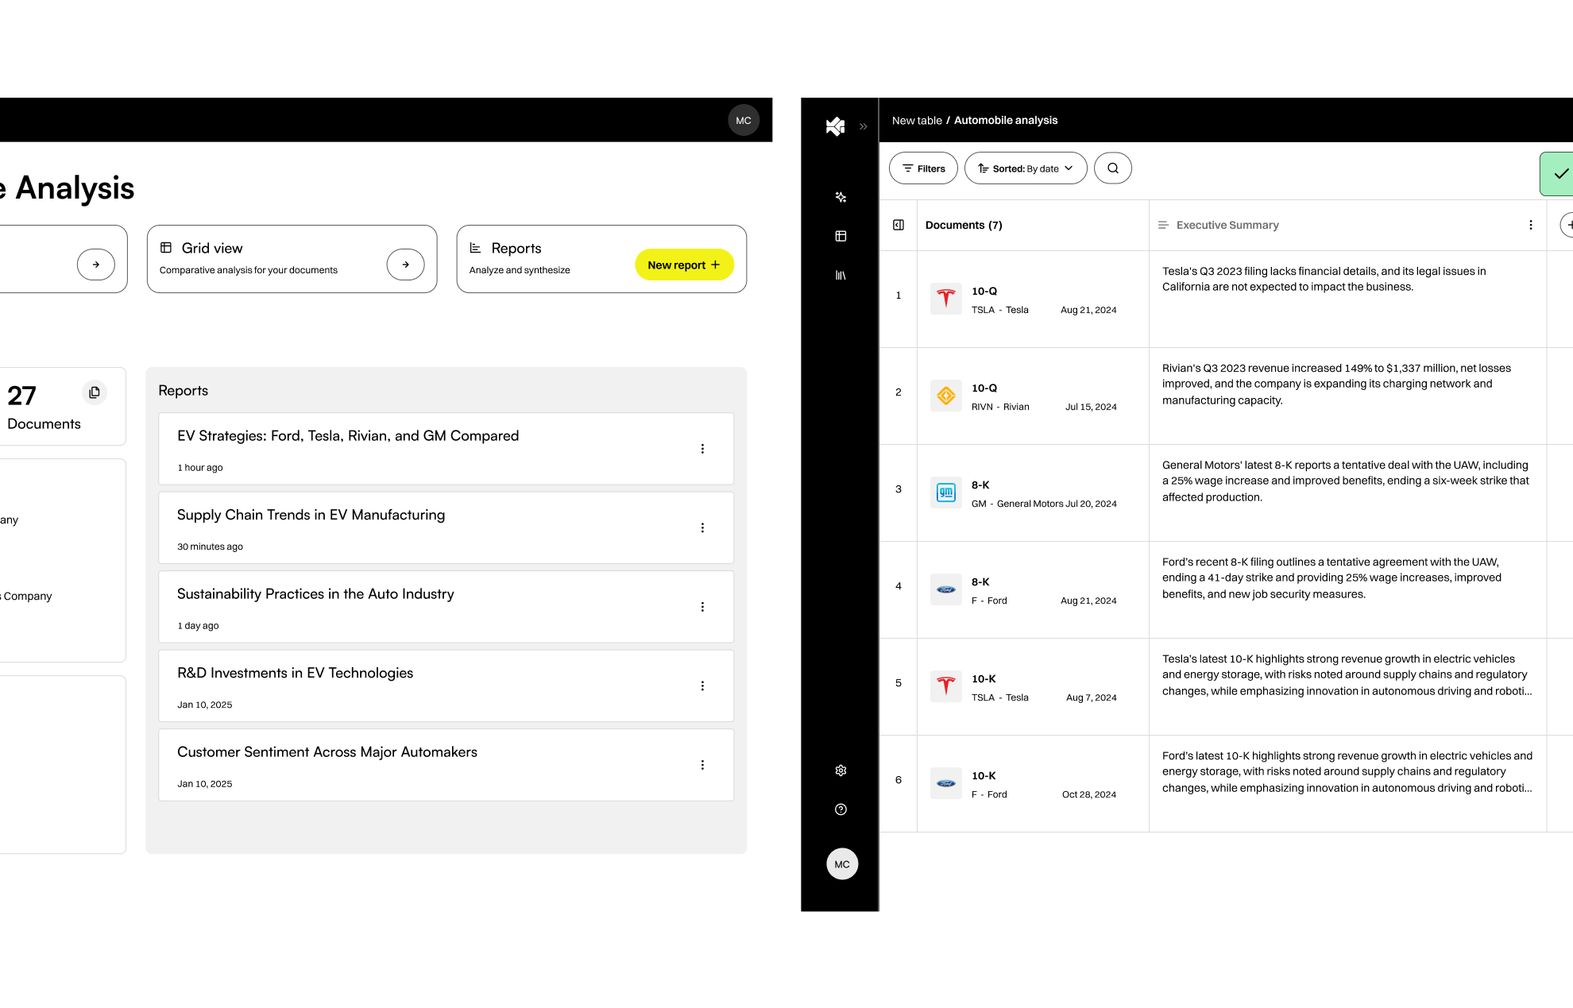Click the library stack icon in sidebar
Screen dimensions: 1573x1008
click(x=840, y=275)
